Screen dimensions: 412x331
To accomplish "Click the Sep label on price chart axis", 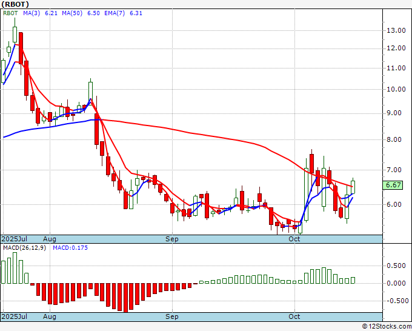I will click(172, 239).
